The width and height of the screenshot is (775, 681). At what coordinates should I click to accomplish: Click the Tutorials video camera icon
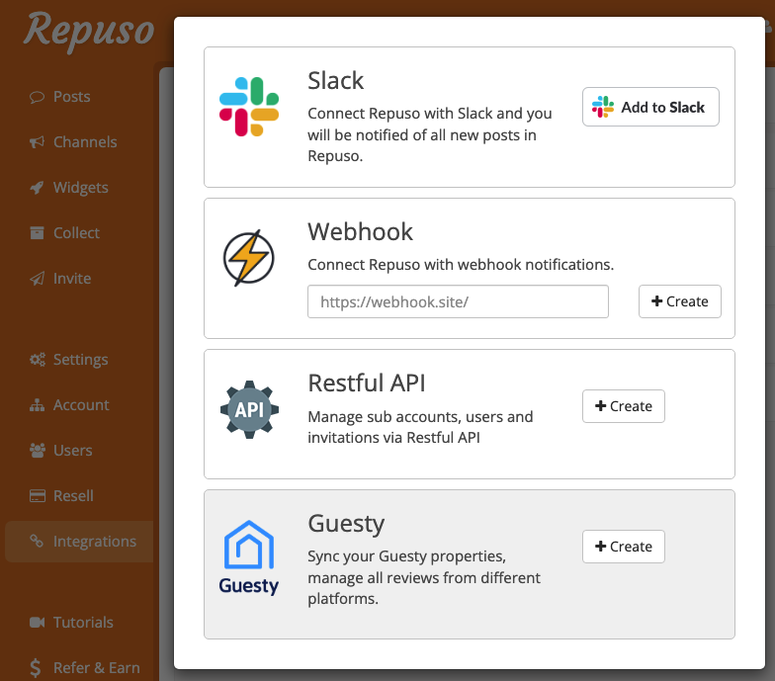pos(38,623)
